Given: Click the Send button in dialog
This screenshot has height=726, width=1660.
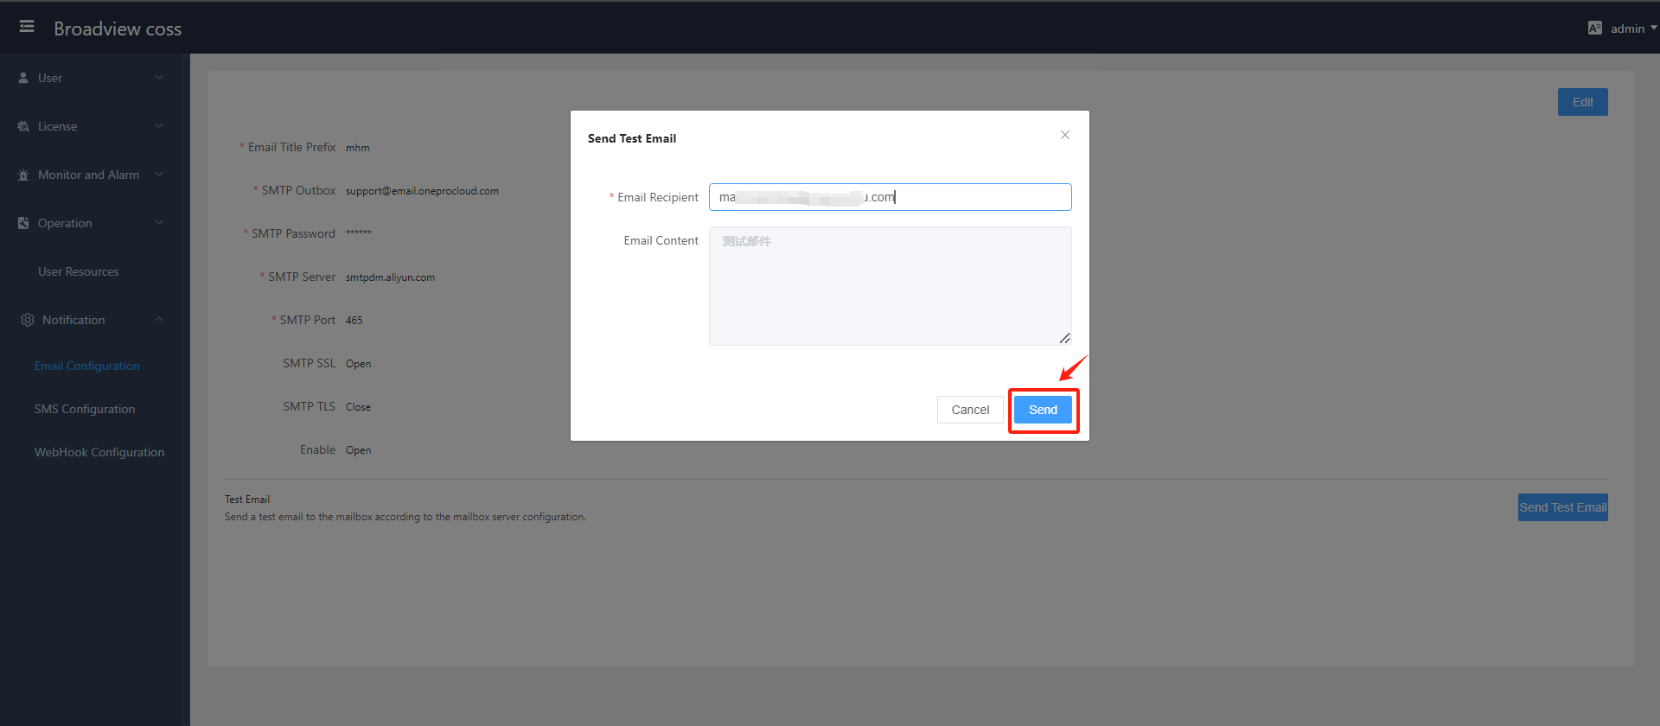Looking at the screenshot, I should click(1043, 410).
